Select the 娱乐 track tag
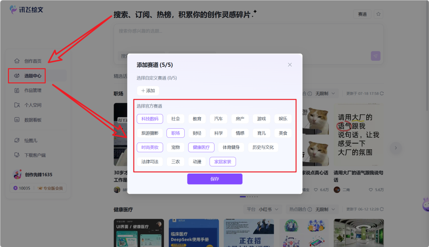The width and height of the screenshot is (429, 247). 283,119
